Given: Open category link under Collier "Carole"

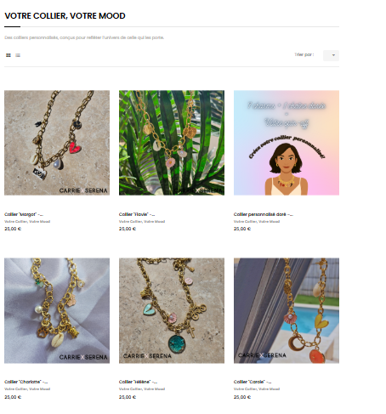Looking at the screenshot, I should pos(257,388).
